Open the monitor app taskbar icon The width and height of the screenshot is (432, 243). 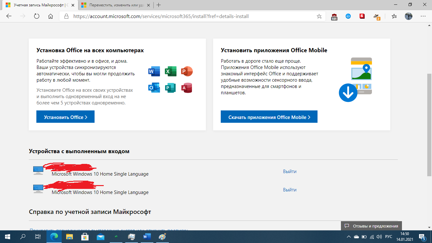click(x=132, y=237)
